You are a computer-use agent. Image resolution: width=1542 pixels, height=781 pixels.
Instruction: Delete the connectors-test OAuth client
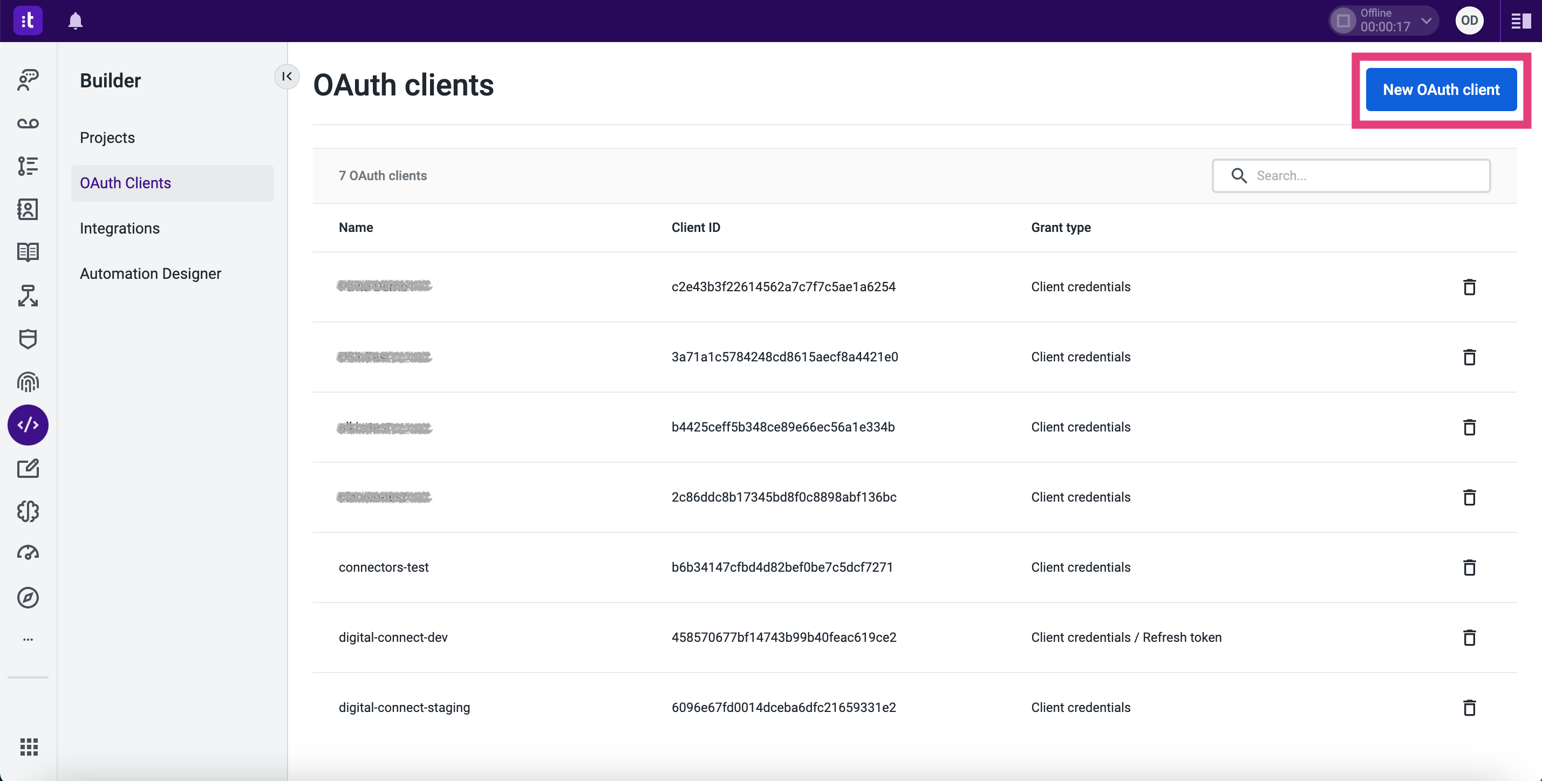(1470, 567)
